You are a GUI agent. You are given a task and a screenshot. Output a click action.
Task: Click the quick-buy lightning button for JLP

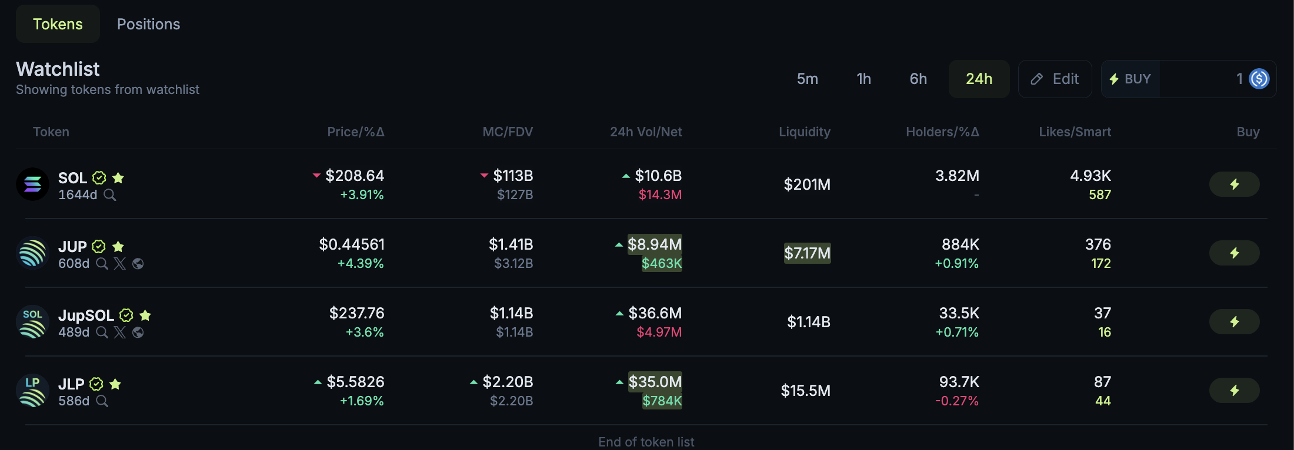[x=1234, y=391]
